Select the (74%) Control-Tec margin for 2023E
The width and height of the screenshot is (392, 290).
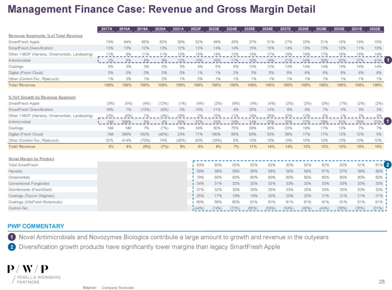pos(217,208)
